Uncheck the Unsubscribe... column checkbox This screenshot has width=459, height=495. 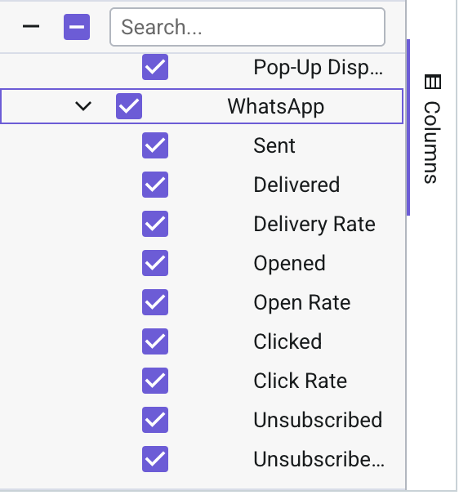155,459
